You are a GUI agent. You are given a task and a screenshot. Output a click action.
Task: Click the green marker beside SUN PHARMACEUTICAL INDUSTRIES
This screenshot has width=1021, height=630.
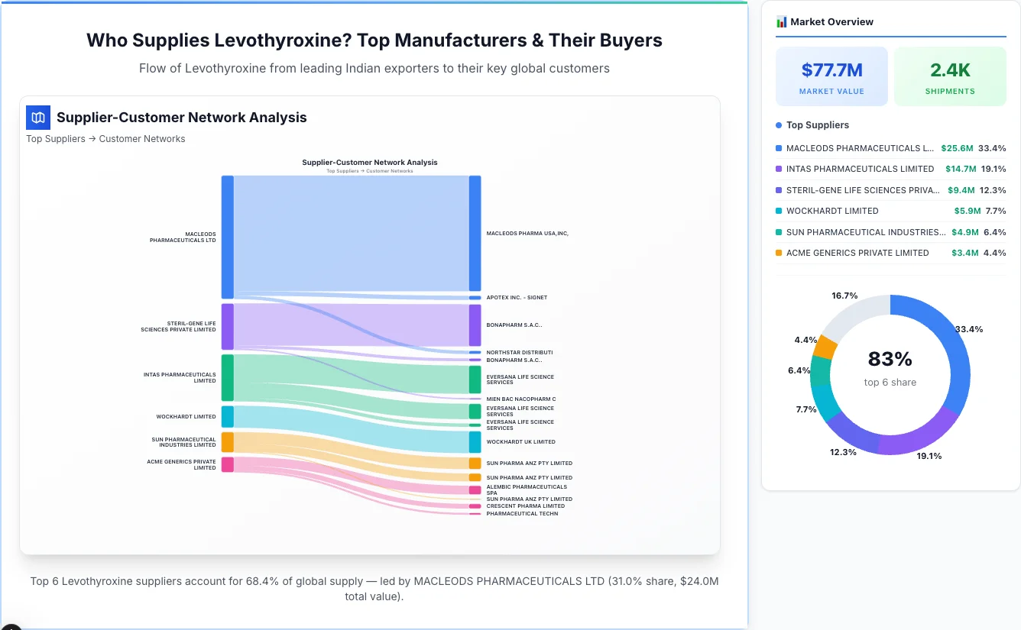click(x=777, y=232)
